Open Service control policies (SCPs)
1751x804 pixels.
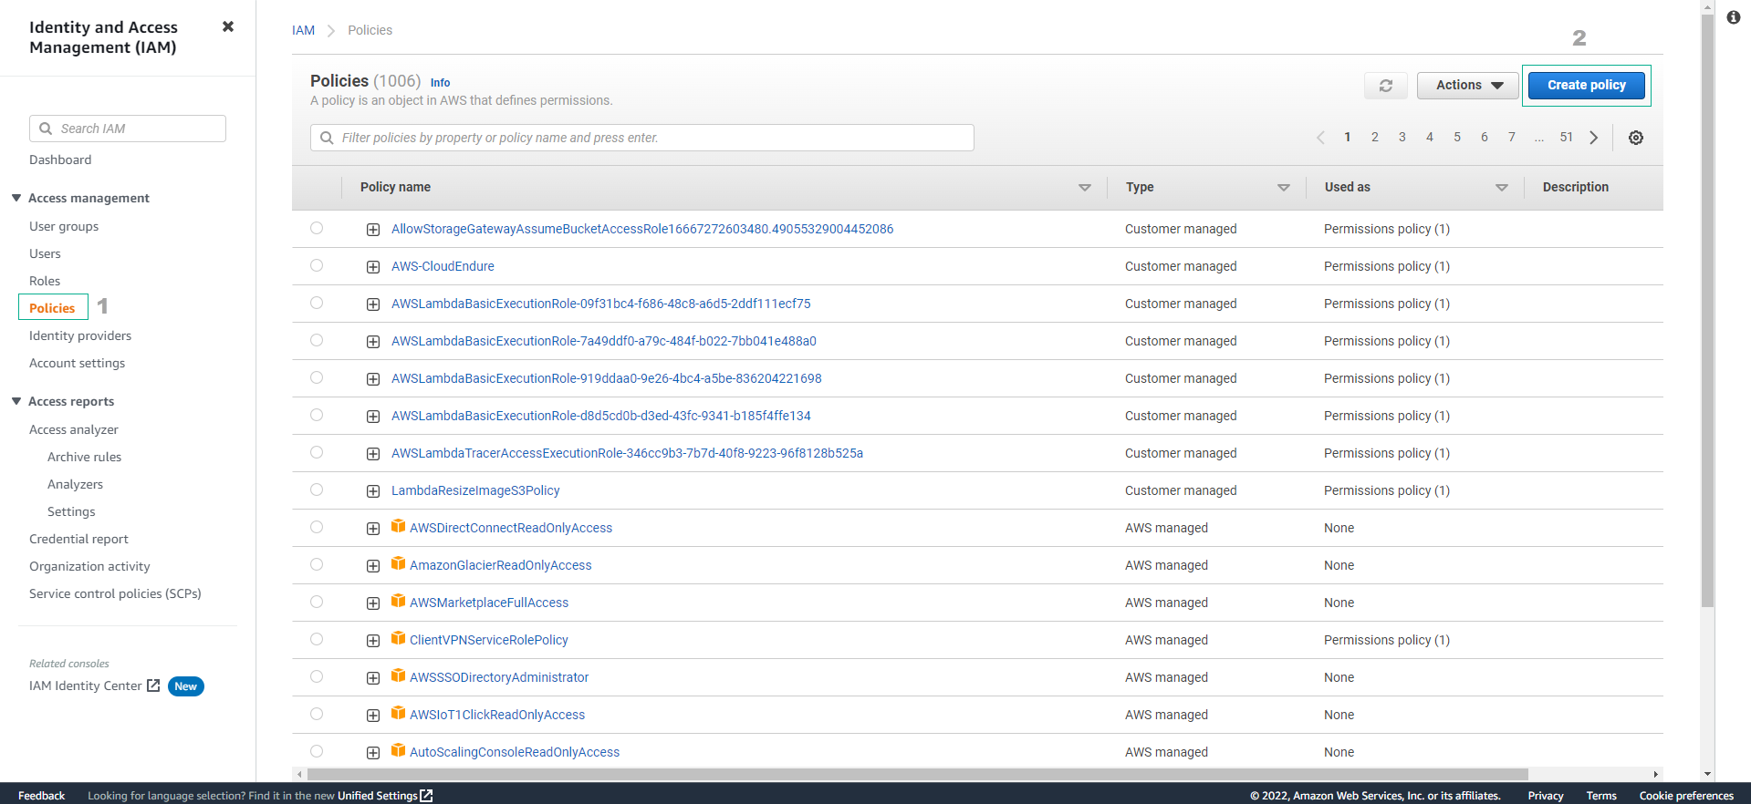coord(115,593)
